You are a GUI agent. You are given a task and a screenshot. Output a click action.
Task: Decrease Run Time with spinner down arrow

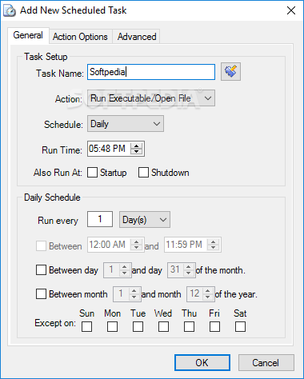[137, 151]
